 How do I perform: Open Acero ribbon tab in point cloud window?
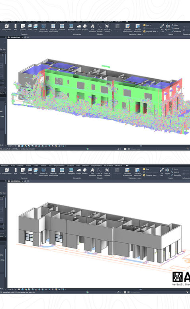pos(13,22)
